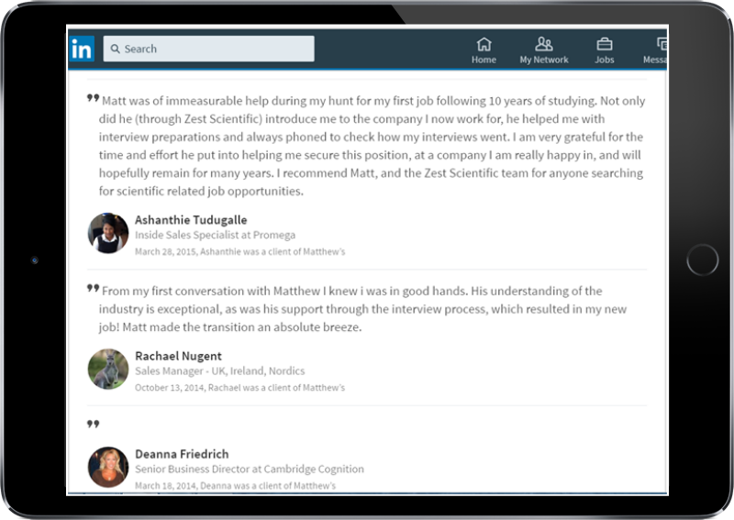Click Inside Sales Specialist at Promega text
Image resolution: width=734 pixels, height=520 pixels.
(216, 235)
